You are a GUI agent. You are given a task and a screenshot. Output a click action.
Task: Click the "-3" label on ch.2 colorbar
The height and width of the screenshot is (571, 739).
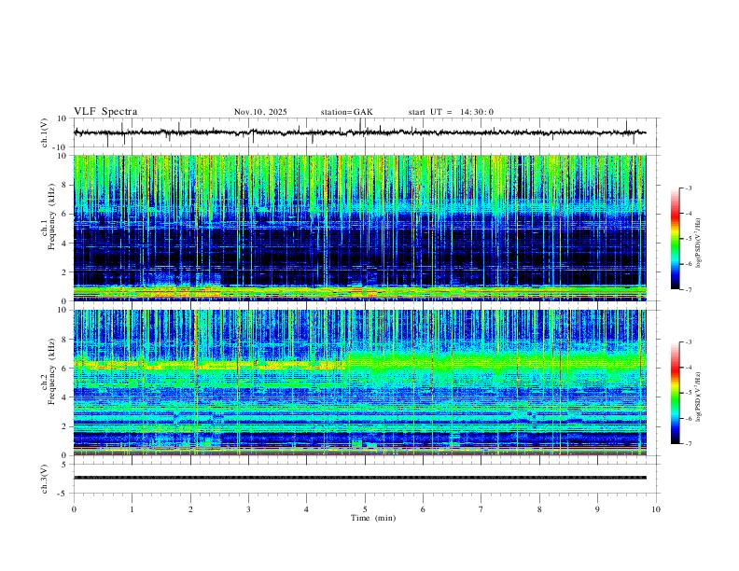click(688, 342)
